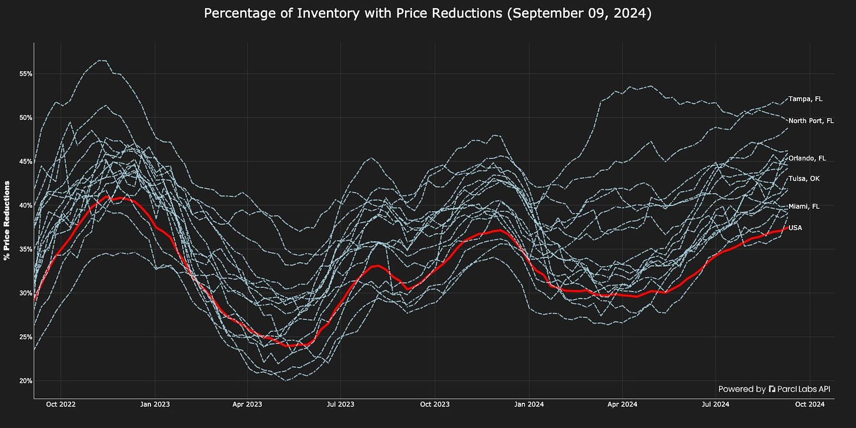Viewport: 856px width, 428px height.
Task: Click the Oct 2024 x-axis label
Action: 810,404
